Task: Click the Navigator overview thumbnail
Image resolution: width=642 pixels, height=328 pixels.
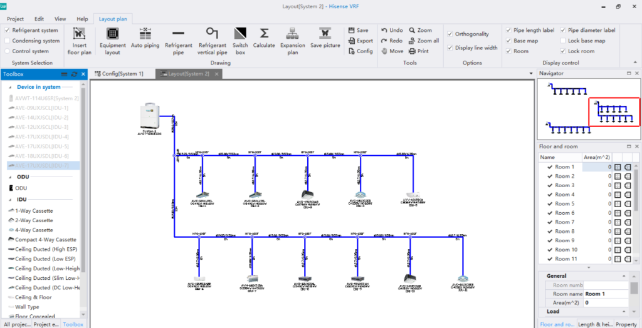Action: click(x=588, y=109)
